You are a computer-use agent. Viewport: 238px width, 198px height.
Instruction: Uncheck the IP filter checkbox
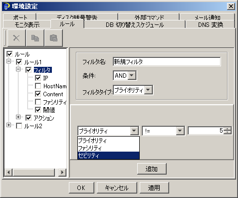pos(38,78)
